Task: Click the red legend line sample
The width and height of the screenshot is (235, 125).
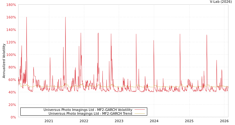Action: [140, 110]
